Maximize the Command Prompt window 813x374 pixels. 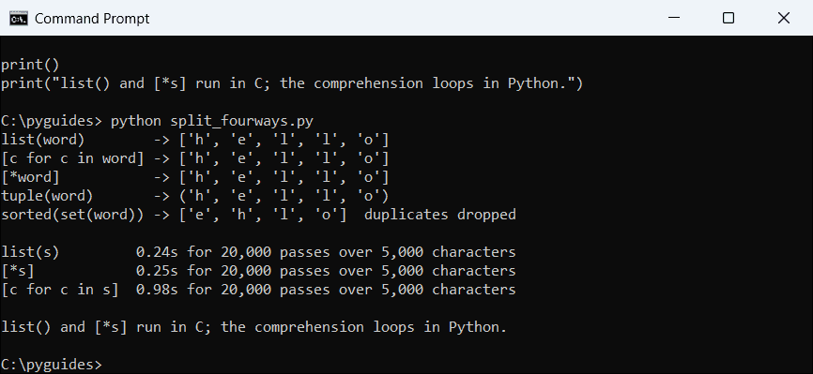(x=729, y=18)
